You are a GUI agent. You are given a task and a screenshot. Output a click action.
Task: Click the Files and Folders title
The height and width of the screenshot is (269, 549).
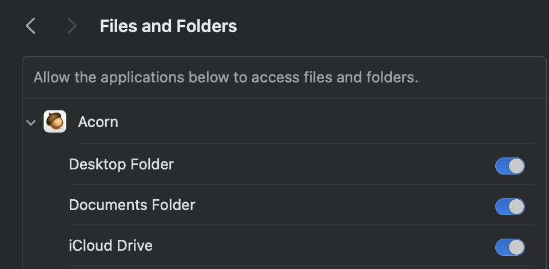coord(168,26)
